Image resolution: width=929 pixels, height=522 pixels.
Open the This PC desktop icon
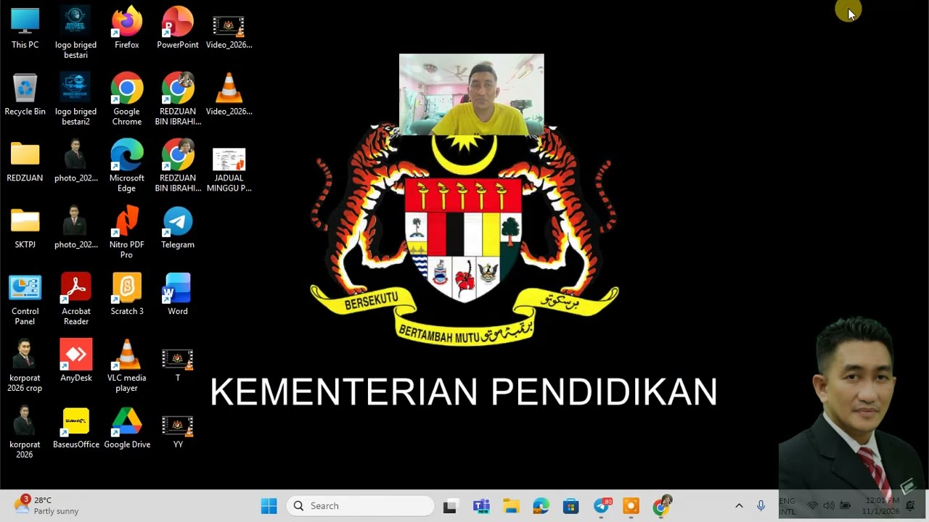[x=25, y=29]
